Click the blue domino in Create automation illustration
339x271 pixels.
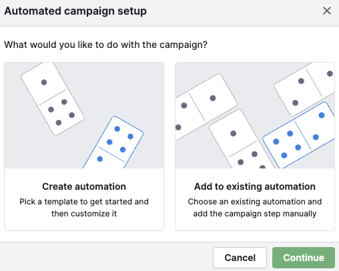[x=113, y=143]
